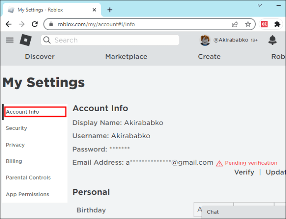The image size is (286, 219).
Task: Click the Birthday label
Action: pyautogui.click(x=91, y=210)
